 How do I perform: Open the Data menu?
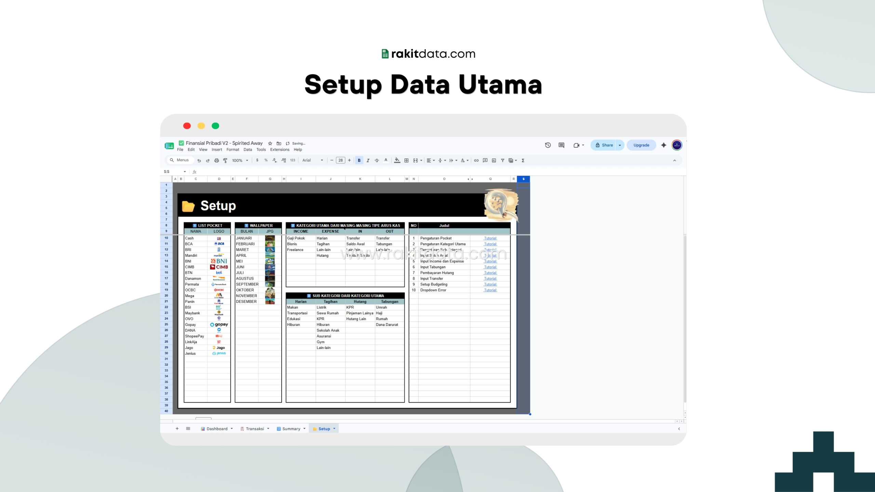point(248,150)
